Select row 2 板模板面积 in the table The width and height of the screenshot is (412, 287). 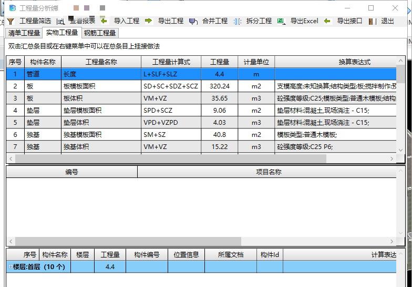[101, 86]
